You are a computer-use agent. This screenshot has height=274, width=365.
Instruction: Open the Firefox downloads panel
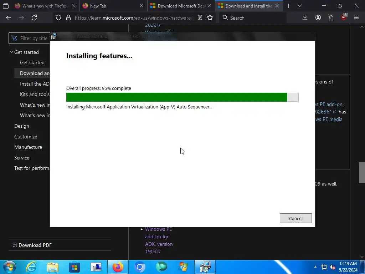coord(305,18)
